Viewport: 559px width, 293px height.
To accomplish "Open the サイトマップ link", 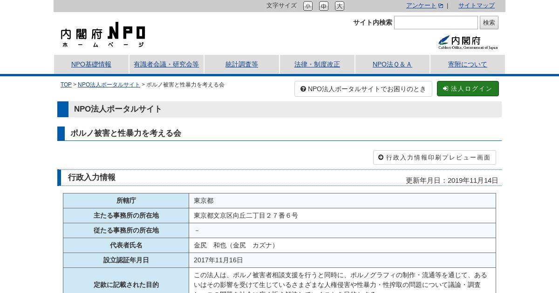I will click(x=477, y=6).
